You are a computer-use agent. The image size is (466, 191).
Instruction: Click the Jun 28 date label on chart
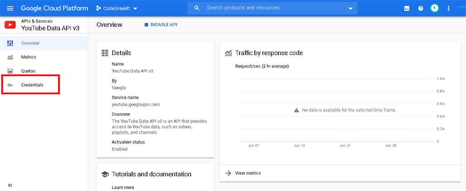point(391,145)
